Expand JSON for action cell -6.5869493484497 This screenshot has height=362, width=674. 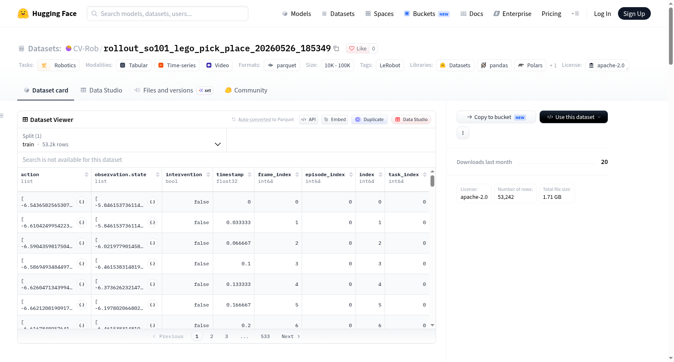tap(82, 264)
